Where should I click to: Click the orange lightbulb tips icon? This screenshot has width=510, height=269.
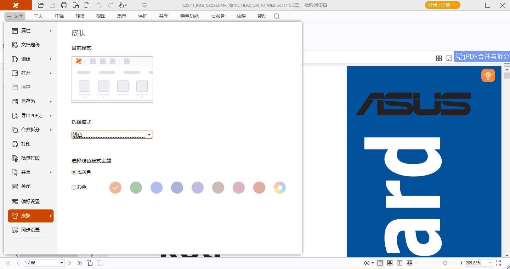488,75
